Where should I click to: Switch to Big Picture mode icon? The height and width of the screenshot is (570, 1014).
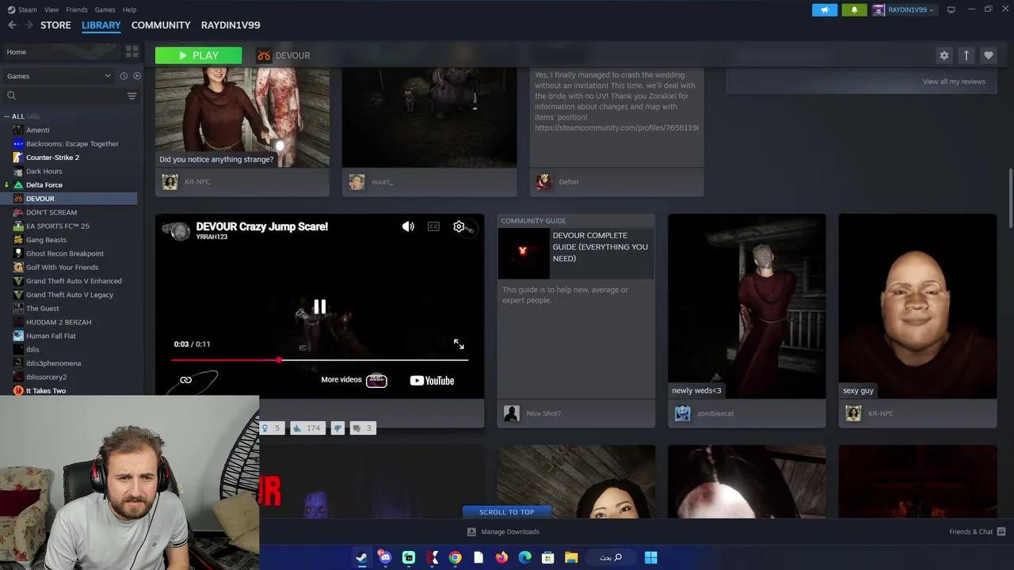[x=951, y=9]
